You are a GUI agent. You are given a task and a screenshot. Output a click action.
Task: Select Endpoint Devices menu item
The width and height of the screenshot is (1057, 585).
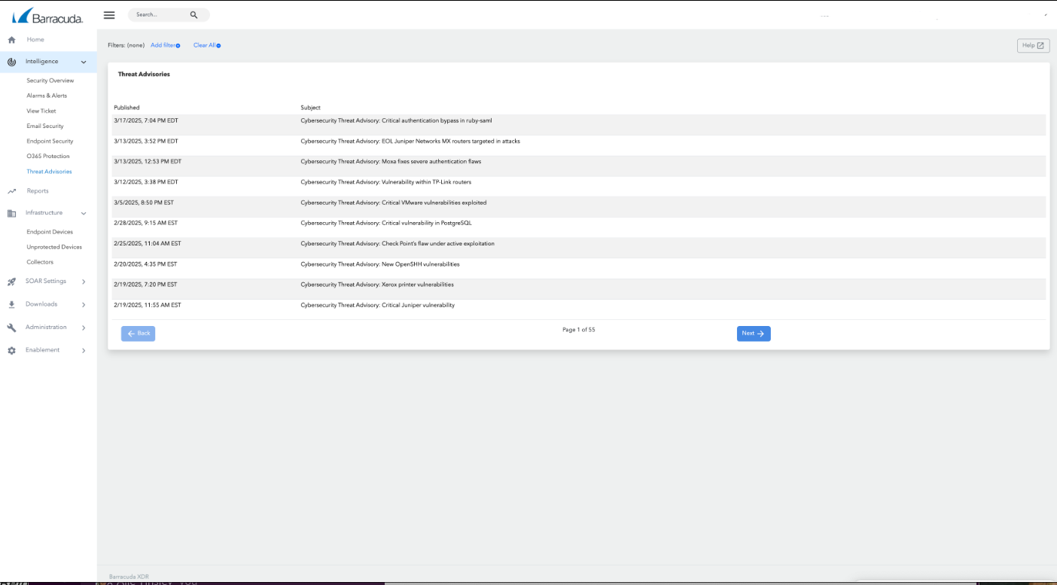[x=50, y=232]
